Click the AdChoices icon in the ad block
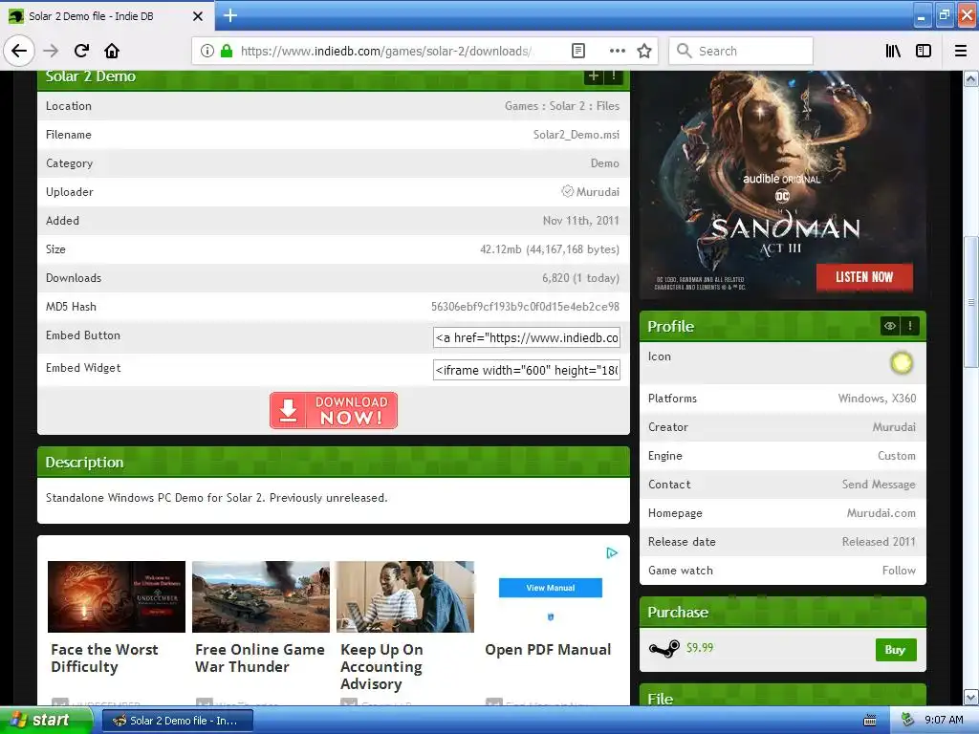The image size is (979, 734). [x=612, y=553]
